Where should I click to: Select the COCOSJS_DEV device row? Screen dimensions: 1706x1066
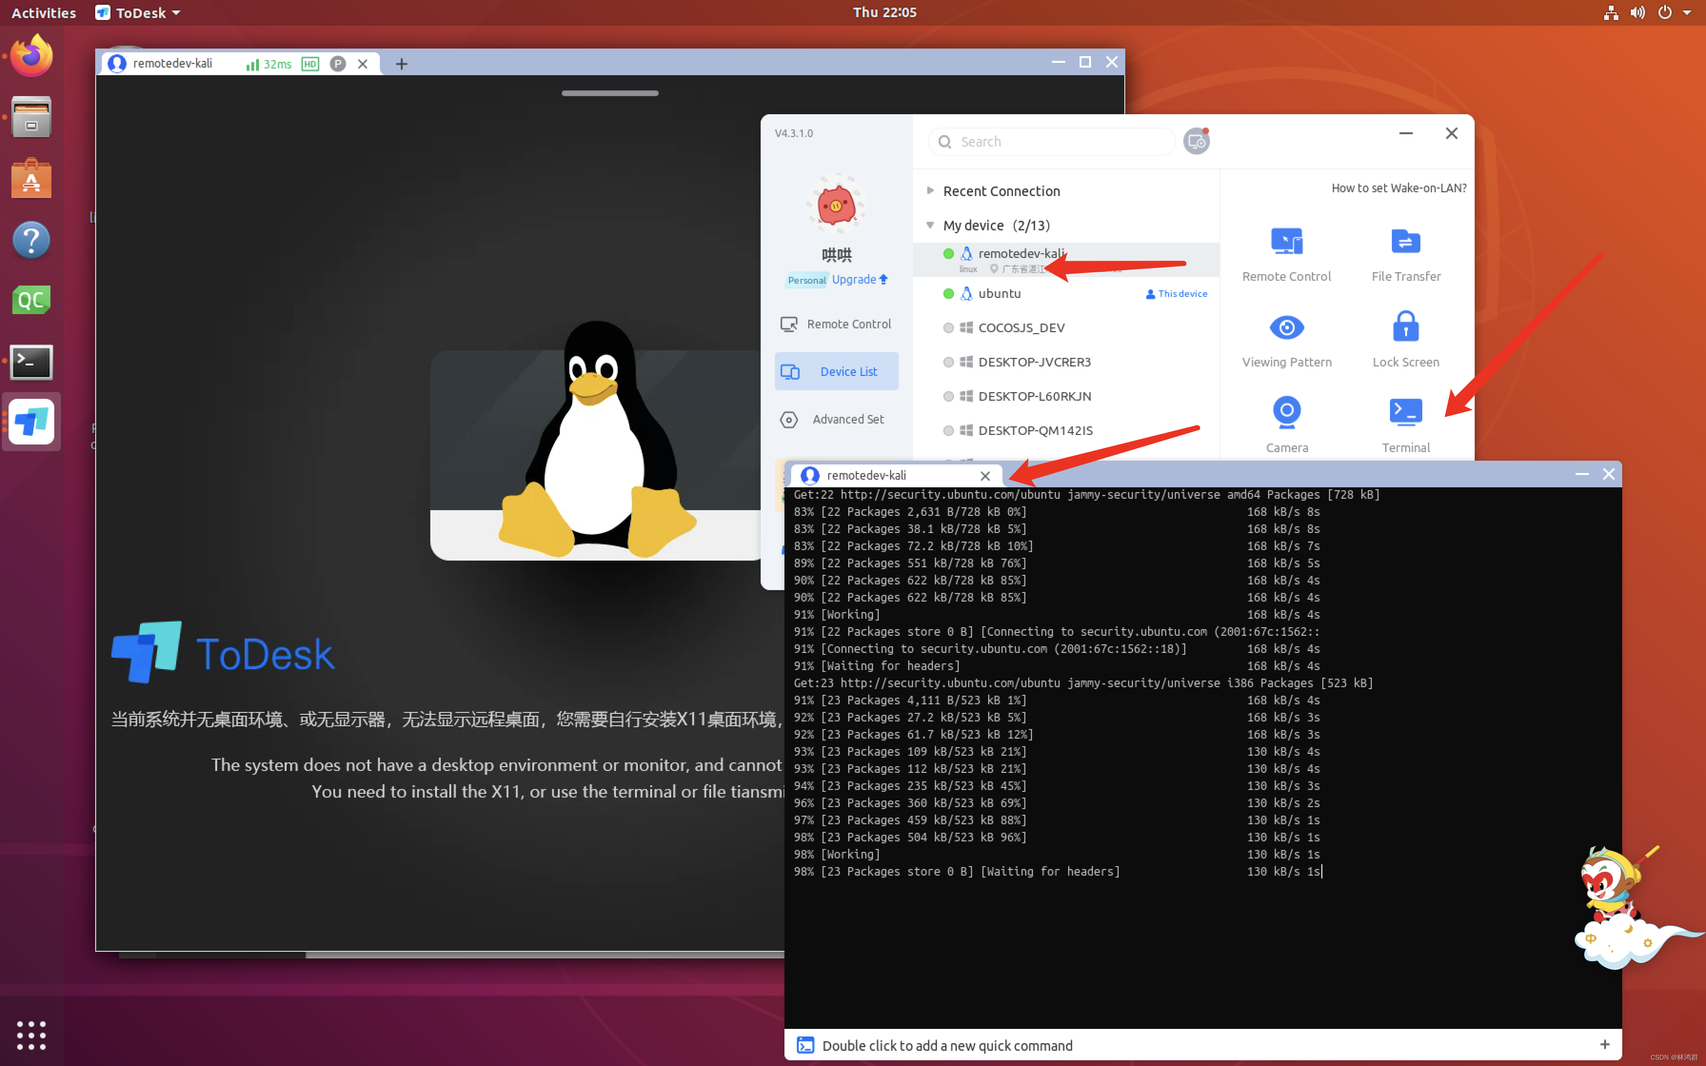[x=1066, y=328]
